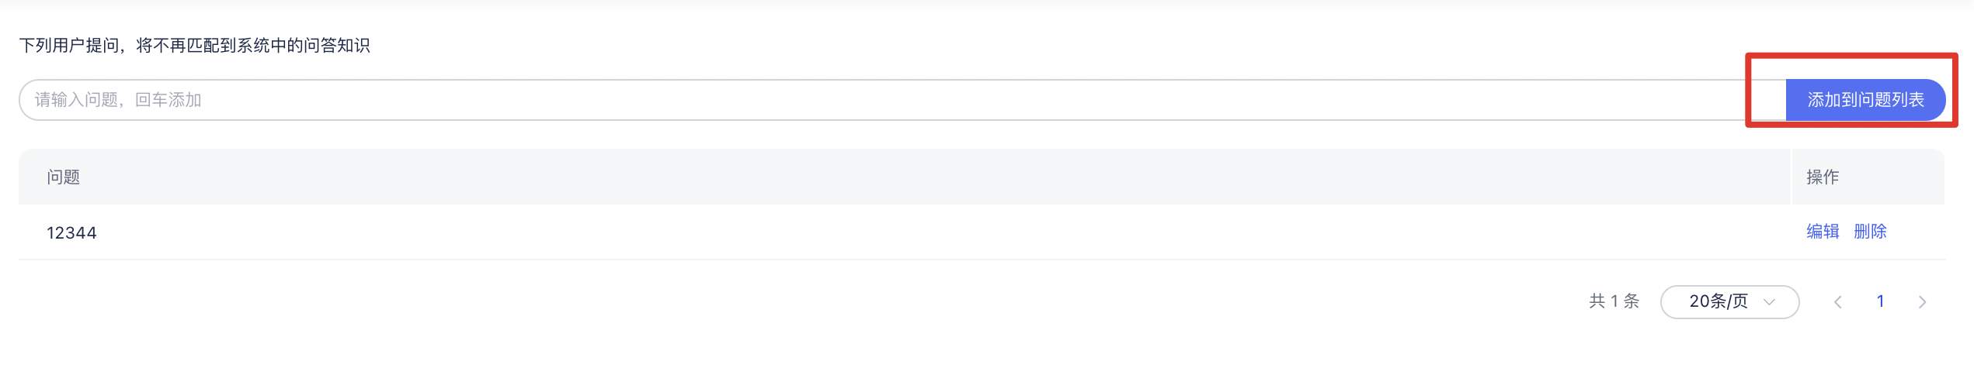Click the 共 1 条 total count label
The width and height of the screenshot is (1974, 392).
pos(1614,301)
